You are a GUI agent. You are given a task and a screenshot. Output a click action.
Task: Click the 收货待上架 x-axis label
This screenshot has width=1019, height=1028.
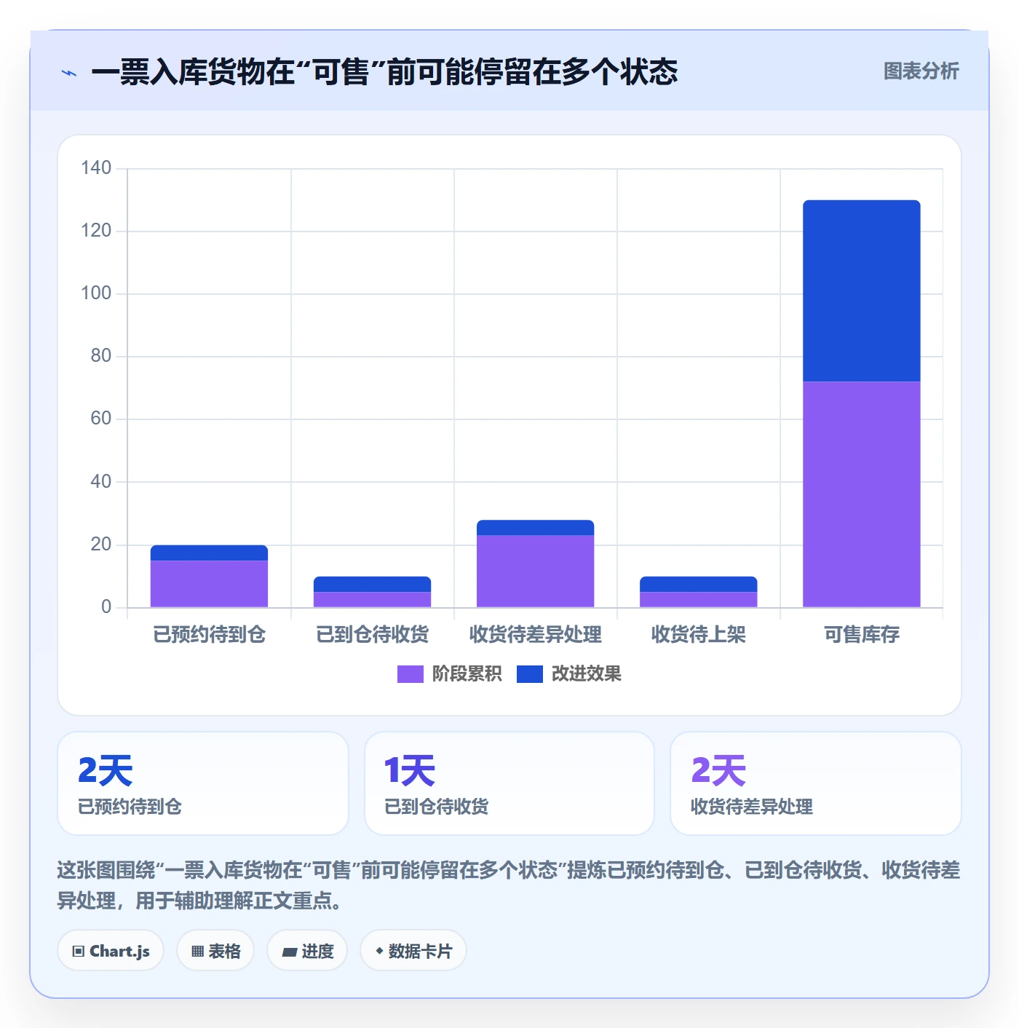698,635
